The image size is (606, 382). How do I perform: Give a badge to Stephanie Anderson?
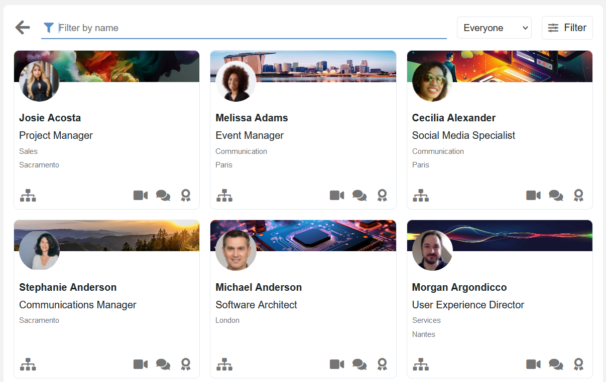tap(186, 364)
